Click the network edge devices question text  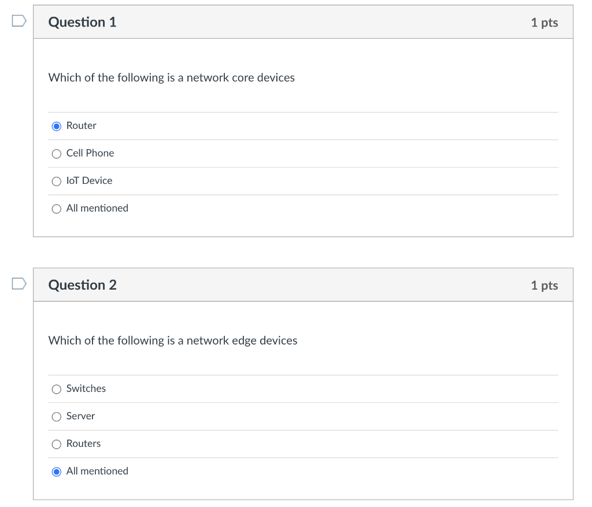tap(173, 341)
